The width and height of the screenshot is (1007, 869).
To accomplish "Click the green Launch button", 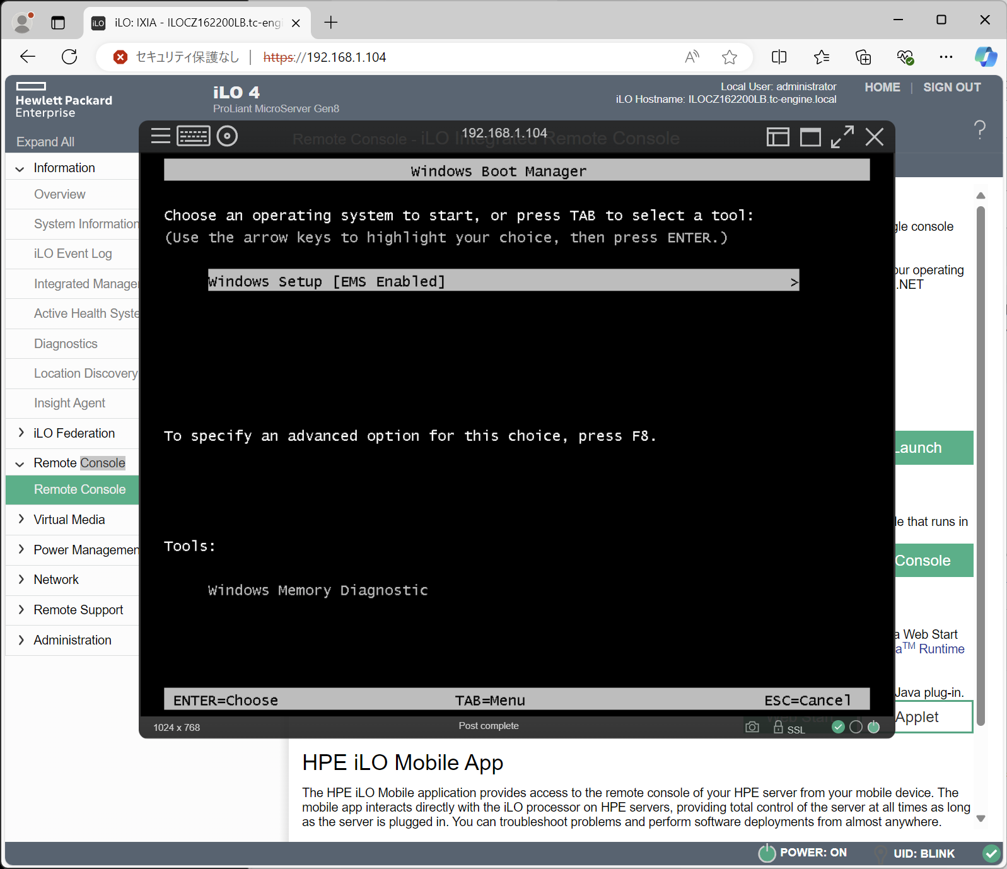I will 934,448.
